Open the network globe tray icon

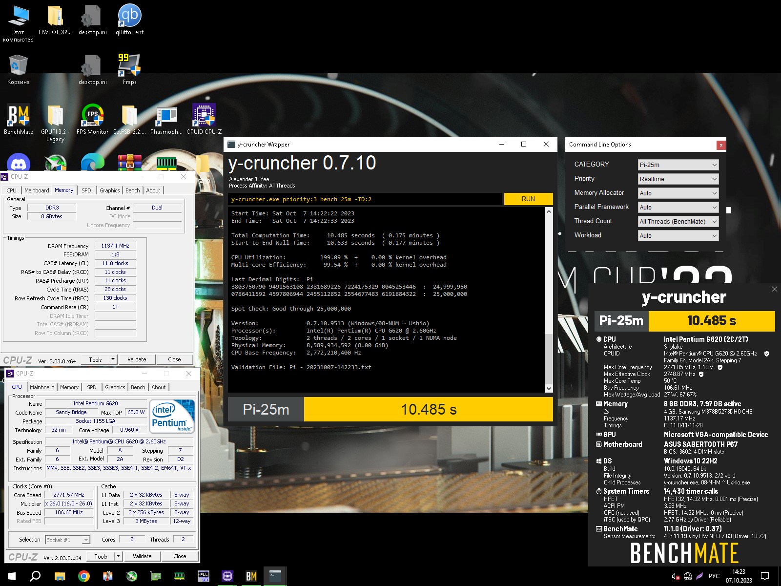688,576
